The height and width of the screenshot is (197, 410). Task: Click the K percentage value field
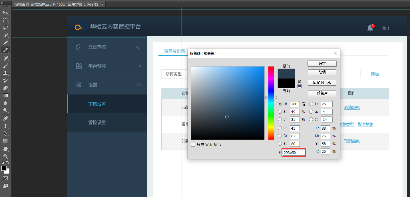[x=325, y=152]
